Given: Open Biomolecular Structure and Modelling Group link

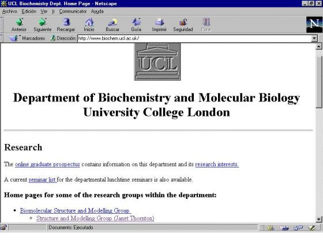Looking at the screenshot, I should click(x=75, y=210).
